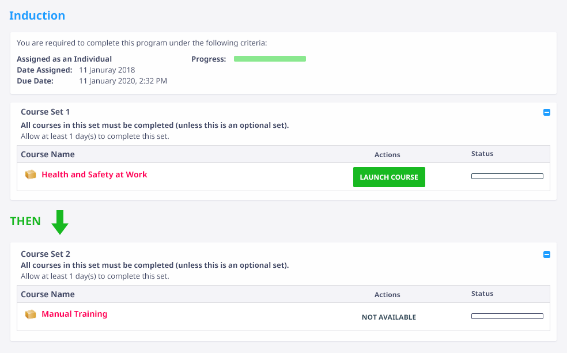The width and height of the screenshot is (567, 353).
Task: Click Course Name header in Set 2
Action: [48, 294]
